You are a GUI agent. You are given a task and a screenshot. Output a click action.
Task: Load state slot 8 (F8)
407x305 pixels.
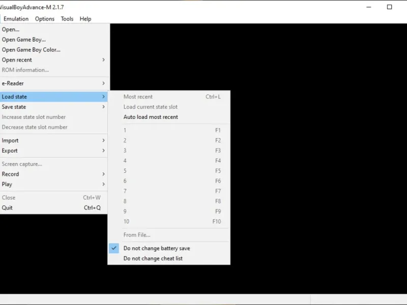(x=169, y=201)
